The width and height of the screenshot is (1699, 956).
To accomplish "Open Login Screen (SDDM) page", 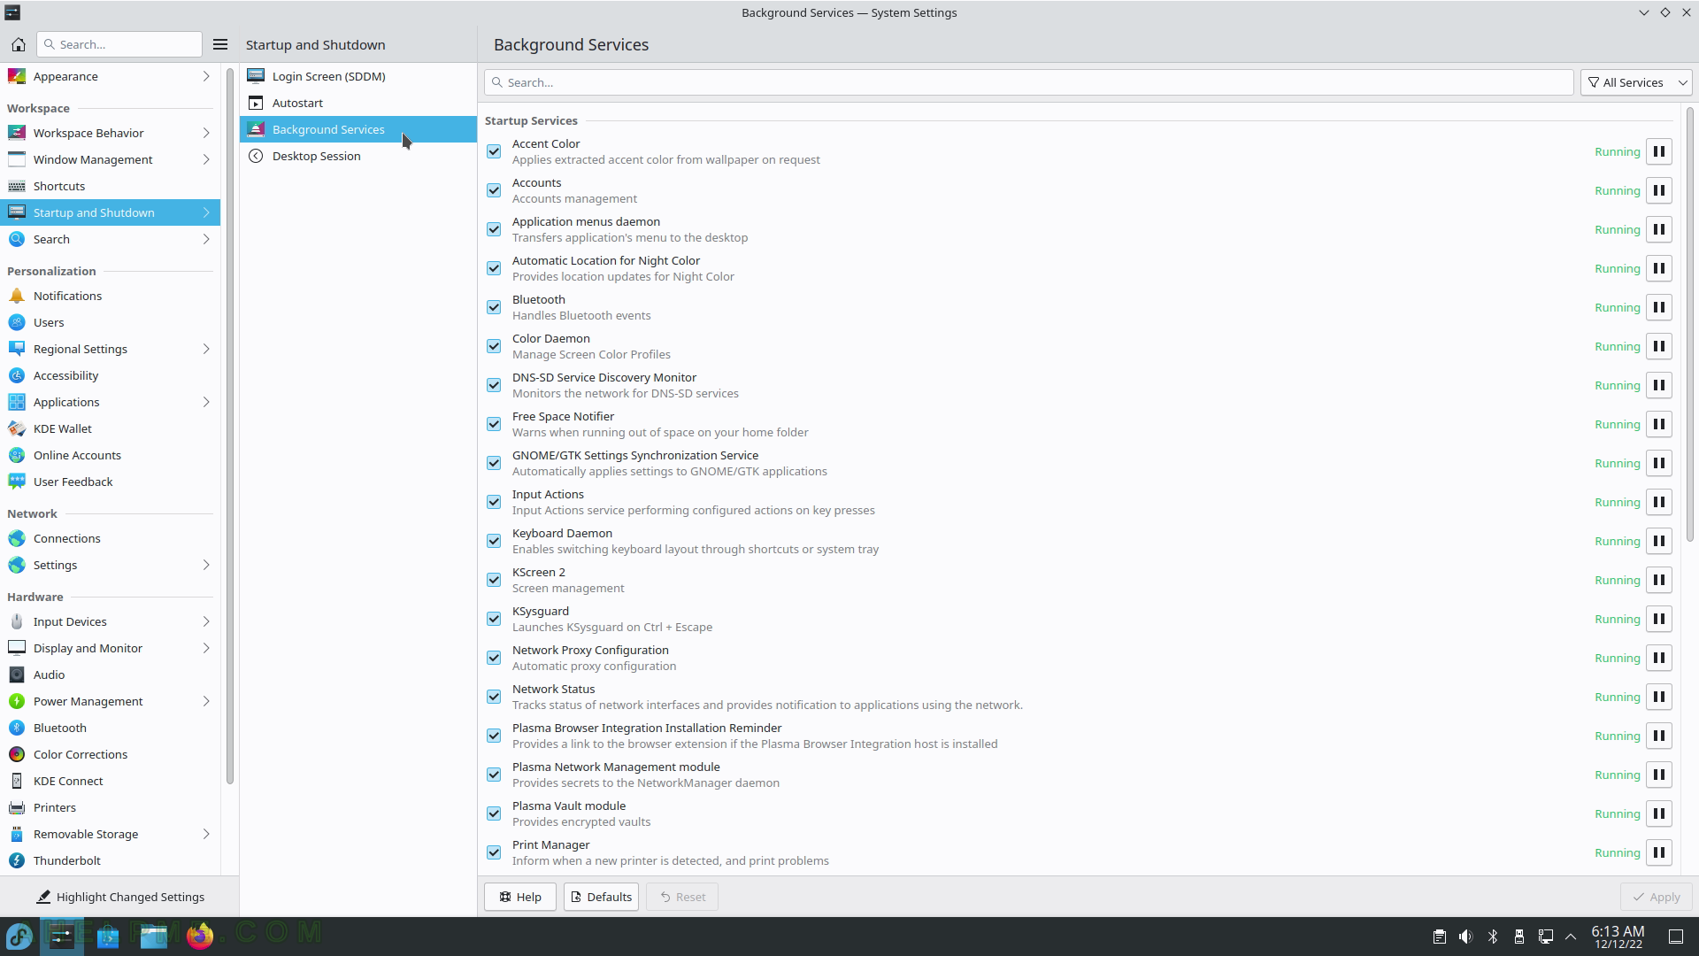I will pos(357,76).
